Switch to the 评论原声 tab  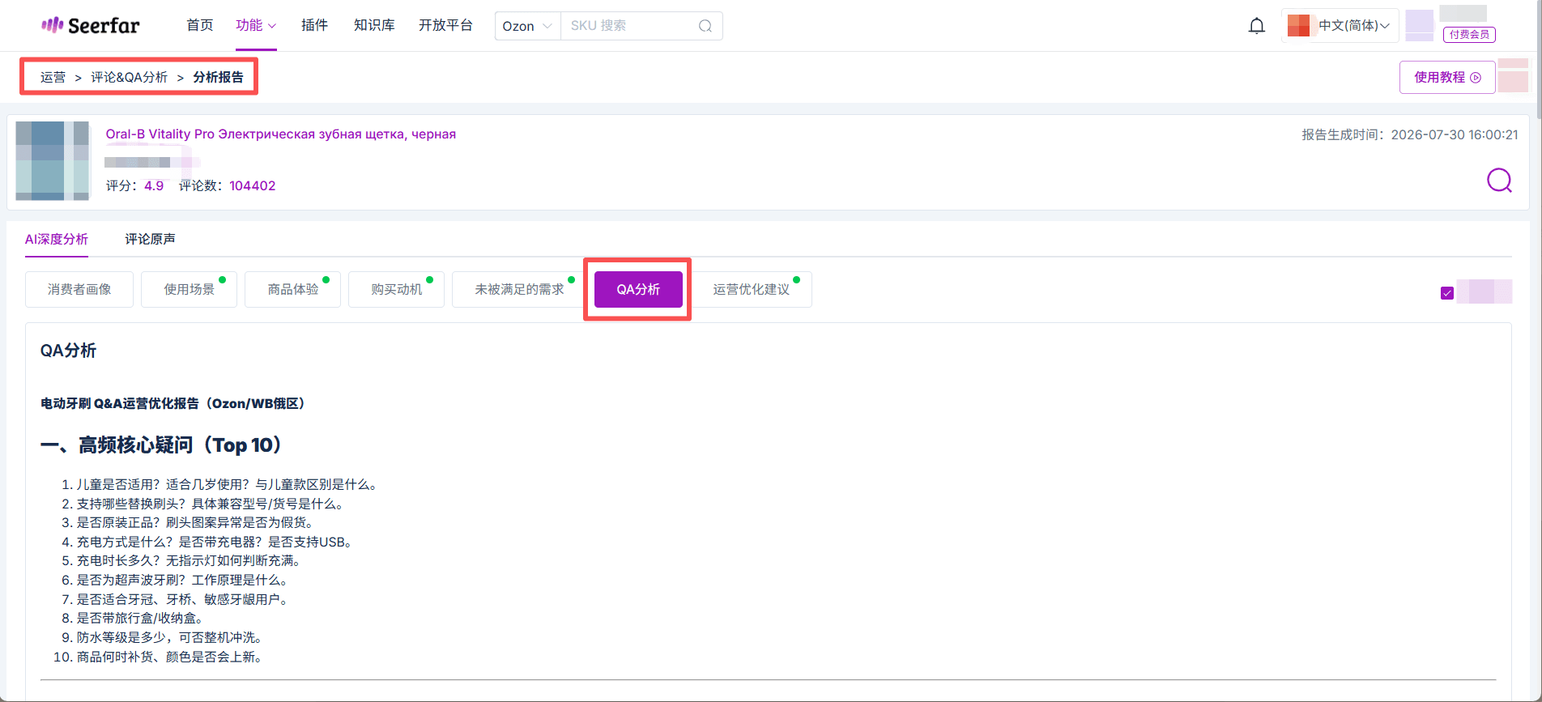[x=150, y=240]
